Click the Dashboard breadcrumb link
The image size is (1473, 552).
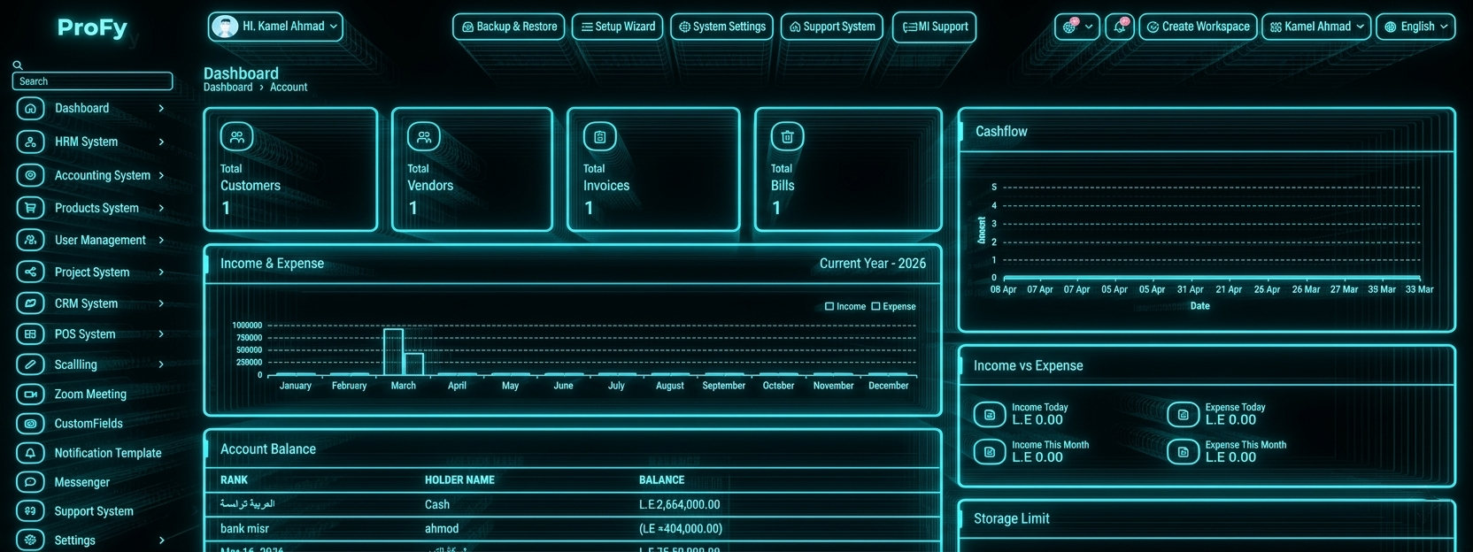click(x=228, y=87)
